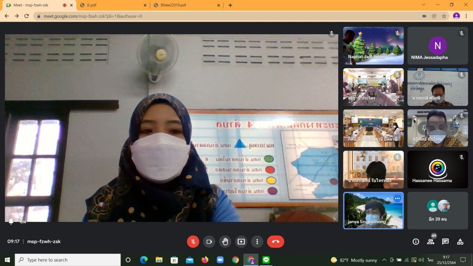This screenshot has width=473, height=266.
Task: Open options on janya Singhathong tile
Action: pyautogui.click(x=397, y=198)
